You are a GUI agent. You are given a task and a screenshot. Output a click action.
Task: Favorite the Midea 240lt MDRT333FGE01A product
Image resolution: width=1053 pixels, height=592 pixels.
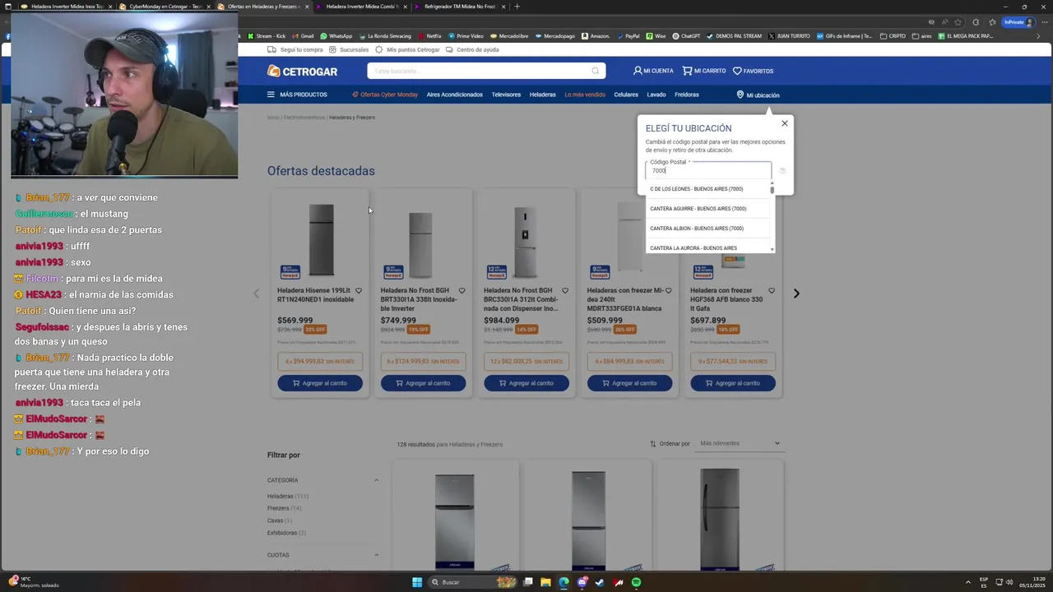[668, 290]
